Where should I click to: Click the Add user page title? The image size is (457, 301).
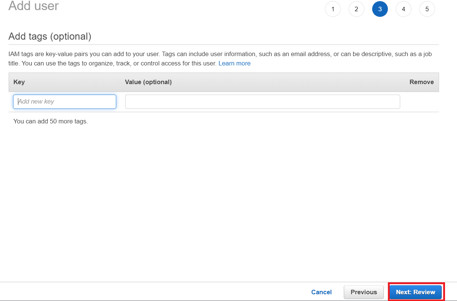coord(34,6)
